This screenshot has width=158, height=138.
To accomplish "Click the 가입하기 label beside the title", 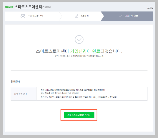I will (x=47, y=7).
